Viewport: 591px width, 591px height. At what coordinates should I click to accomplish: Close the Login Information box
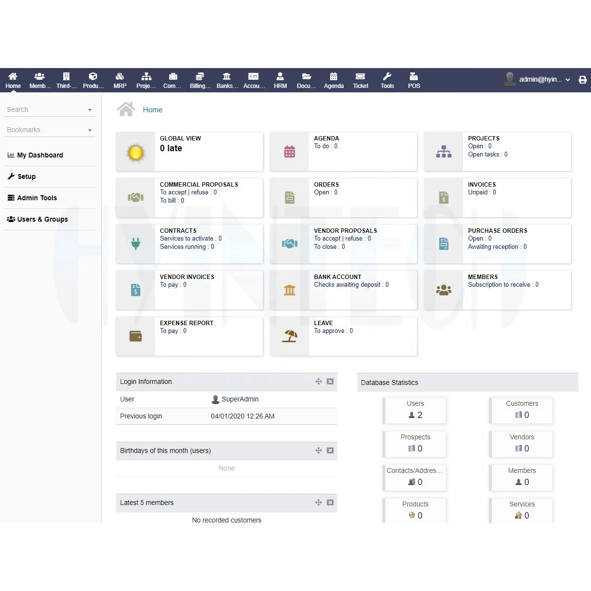(330, 382)
